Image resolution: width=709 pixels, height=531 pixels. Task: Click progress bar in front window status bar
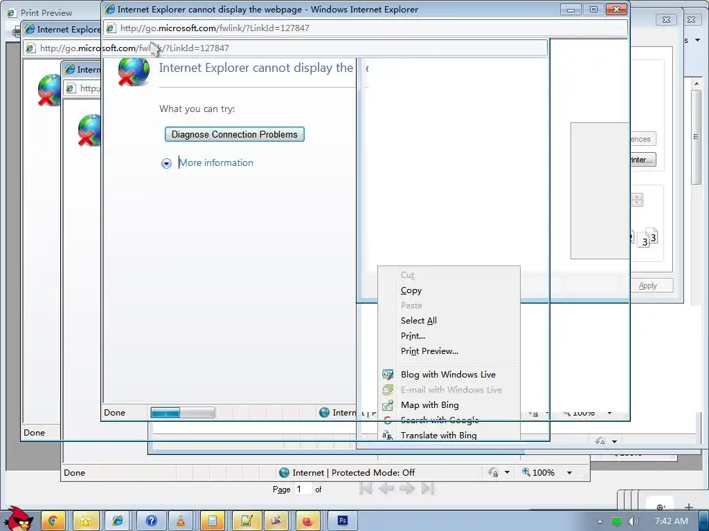click(183, 412)
